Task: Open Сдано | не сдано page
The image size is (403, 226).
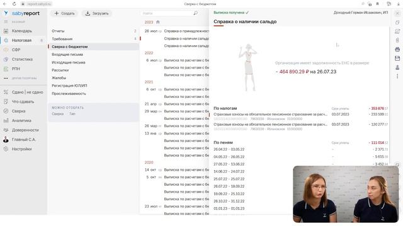Action: tap(27, 92)
